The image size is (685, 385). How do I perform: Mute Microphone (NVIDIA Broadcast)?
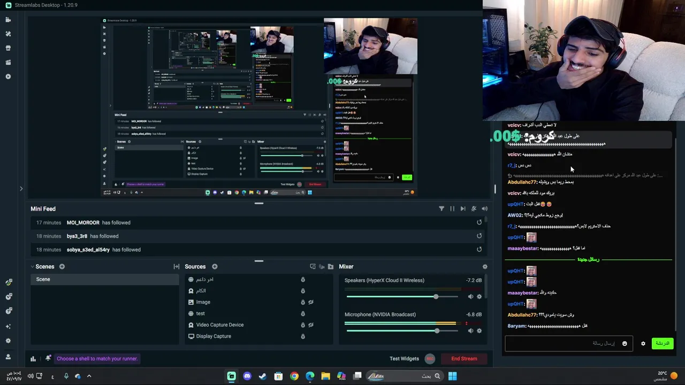tap(470, 331)
